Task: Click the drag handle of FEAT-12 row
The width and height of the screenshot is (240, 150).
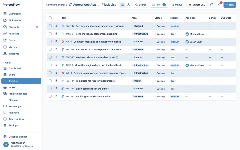Action: coord(56,96)
